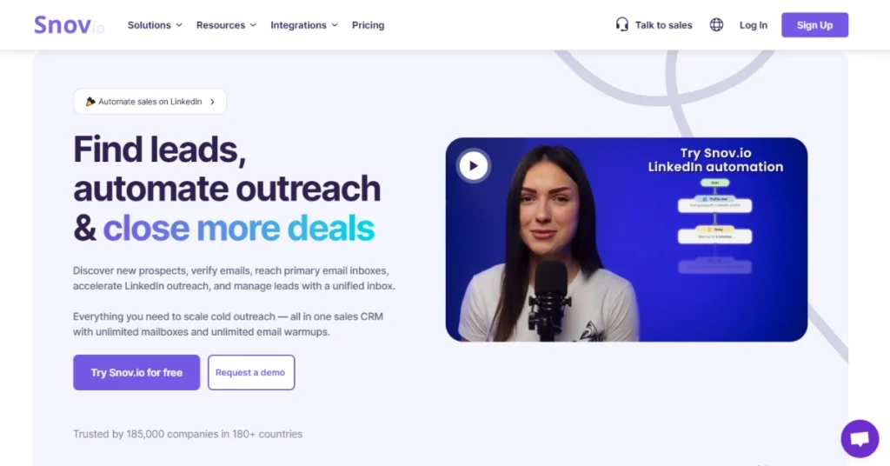
Task: Open the Pricing page
Action: [368, 25]
